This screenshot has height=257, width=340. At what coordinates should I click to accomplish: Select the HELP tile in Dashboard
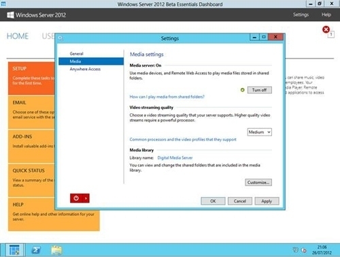[x=54, y=215]
